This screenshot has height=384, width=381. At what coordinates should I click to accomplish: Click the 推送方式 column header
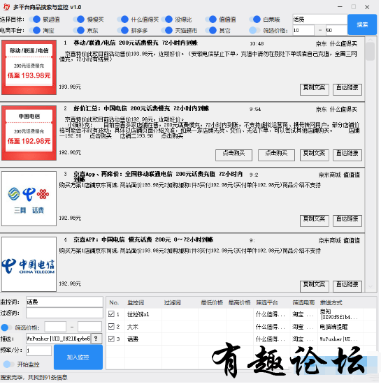point(331,303)
